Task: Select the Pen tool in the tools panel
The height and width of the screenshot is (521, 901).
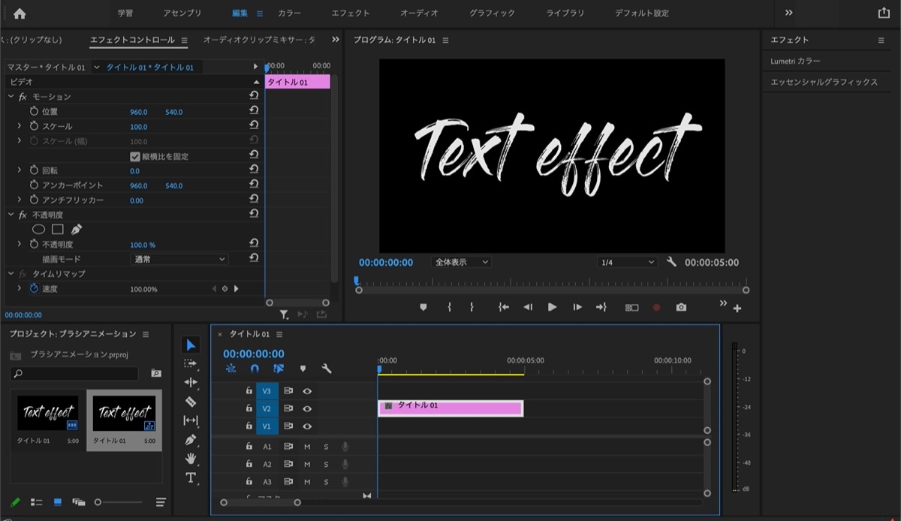Action: (191, 439)
